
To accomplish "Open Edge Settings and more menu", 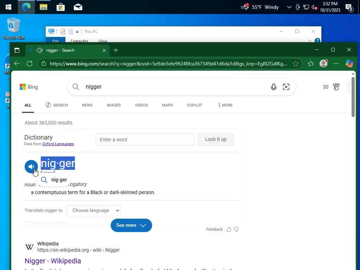I will (x=336, y=64).
